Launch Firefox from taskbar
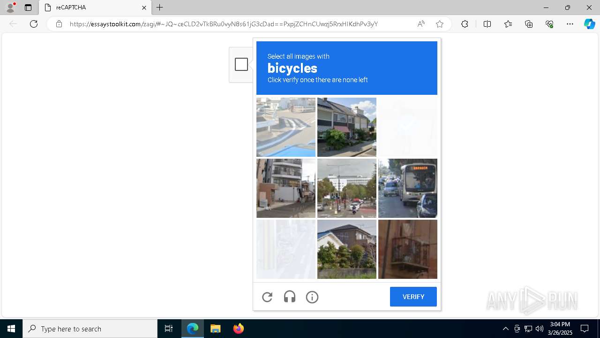Screen dimensions: 600x338 pos(239,329)
